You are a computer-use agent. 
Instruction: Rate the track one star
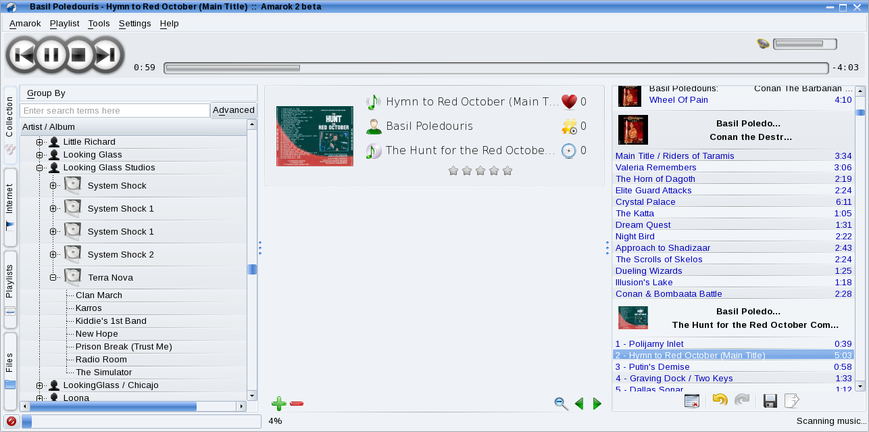(453, 171)
